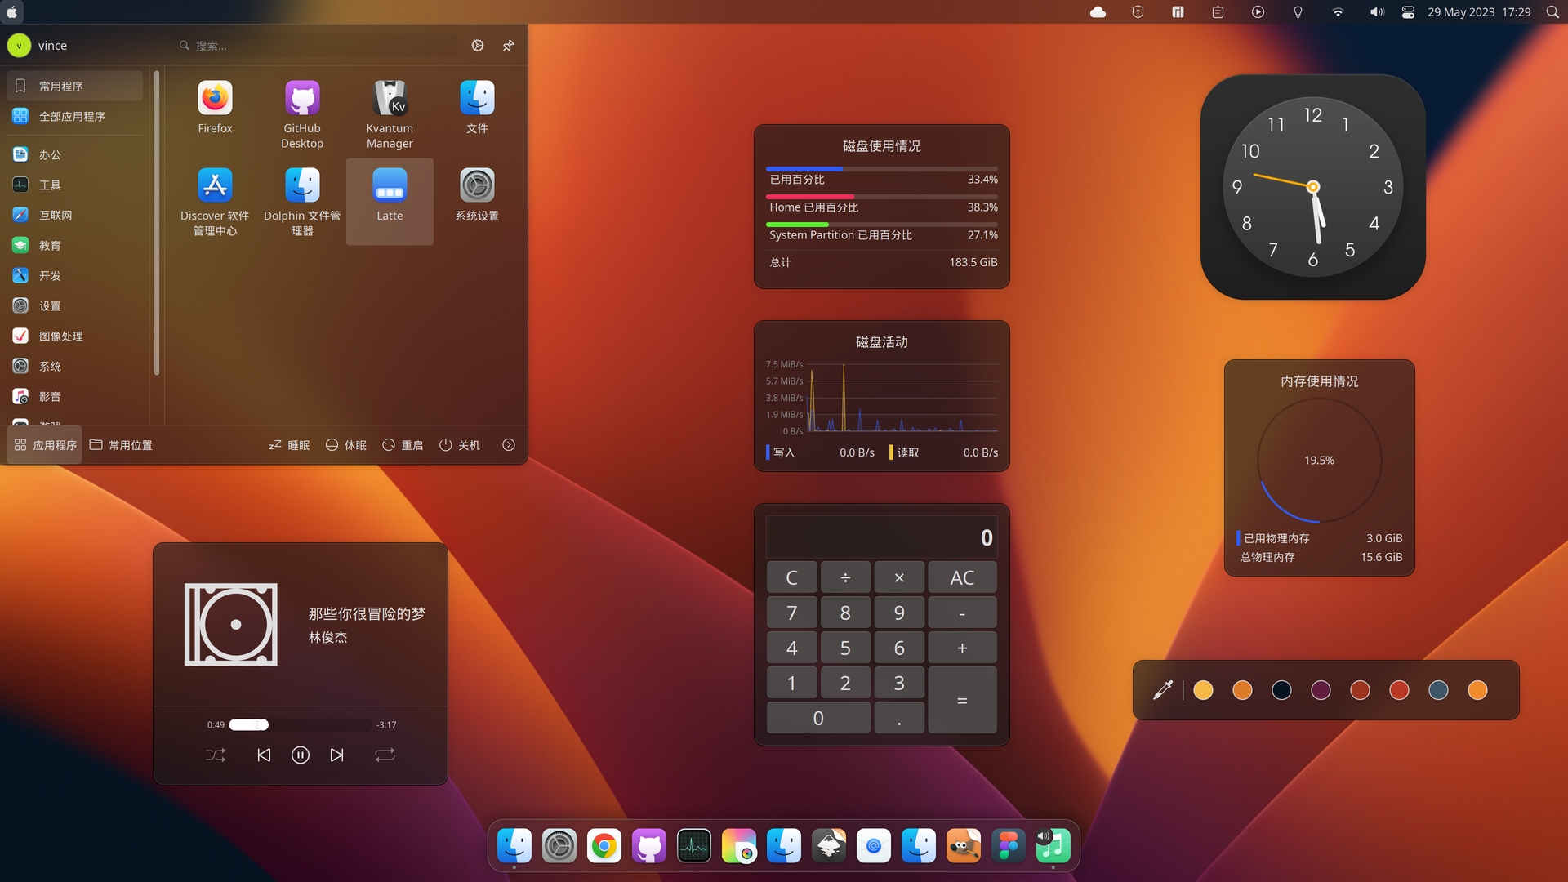Image resolution: width=1568 pixels, height=882 pixels.
Task: Pin the launcher open
Action: click(x=509, y=46)
